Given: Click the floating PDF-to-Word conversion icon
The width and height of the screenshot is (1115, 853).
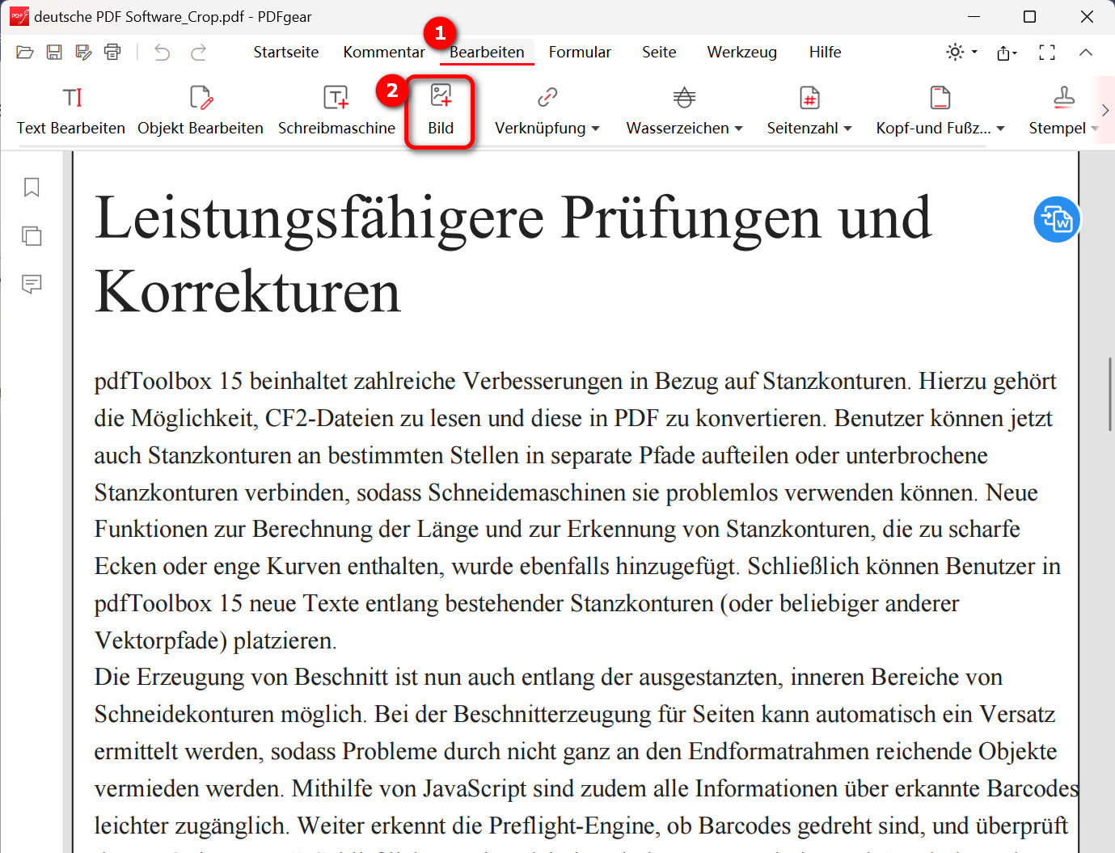Looking at the screenshot, I should [1057, 219].
